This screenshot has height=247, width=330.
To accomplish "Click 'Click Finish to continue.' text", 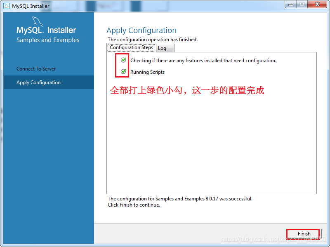I will (134, 205).
